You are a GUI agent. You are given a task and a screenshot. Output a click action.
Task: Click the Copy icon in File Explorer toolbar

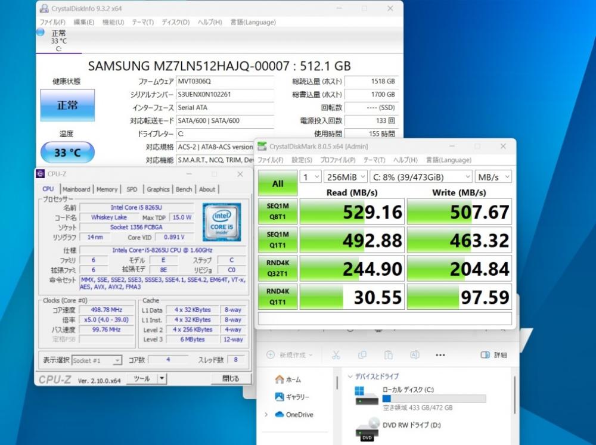pyautogui.click(x=362, y=355)
